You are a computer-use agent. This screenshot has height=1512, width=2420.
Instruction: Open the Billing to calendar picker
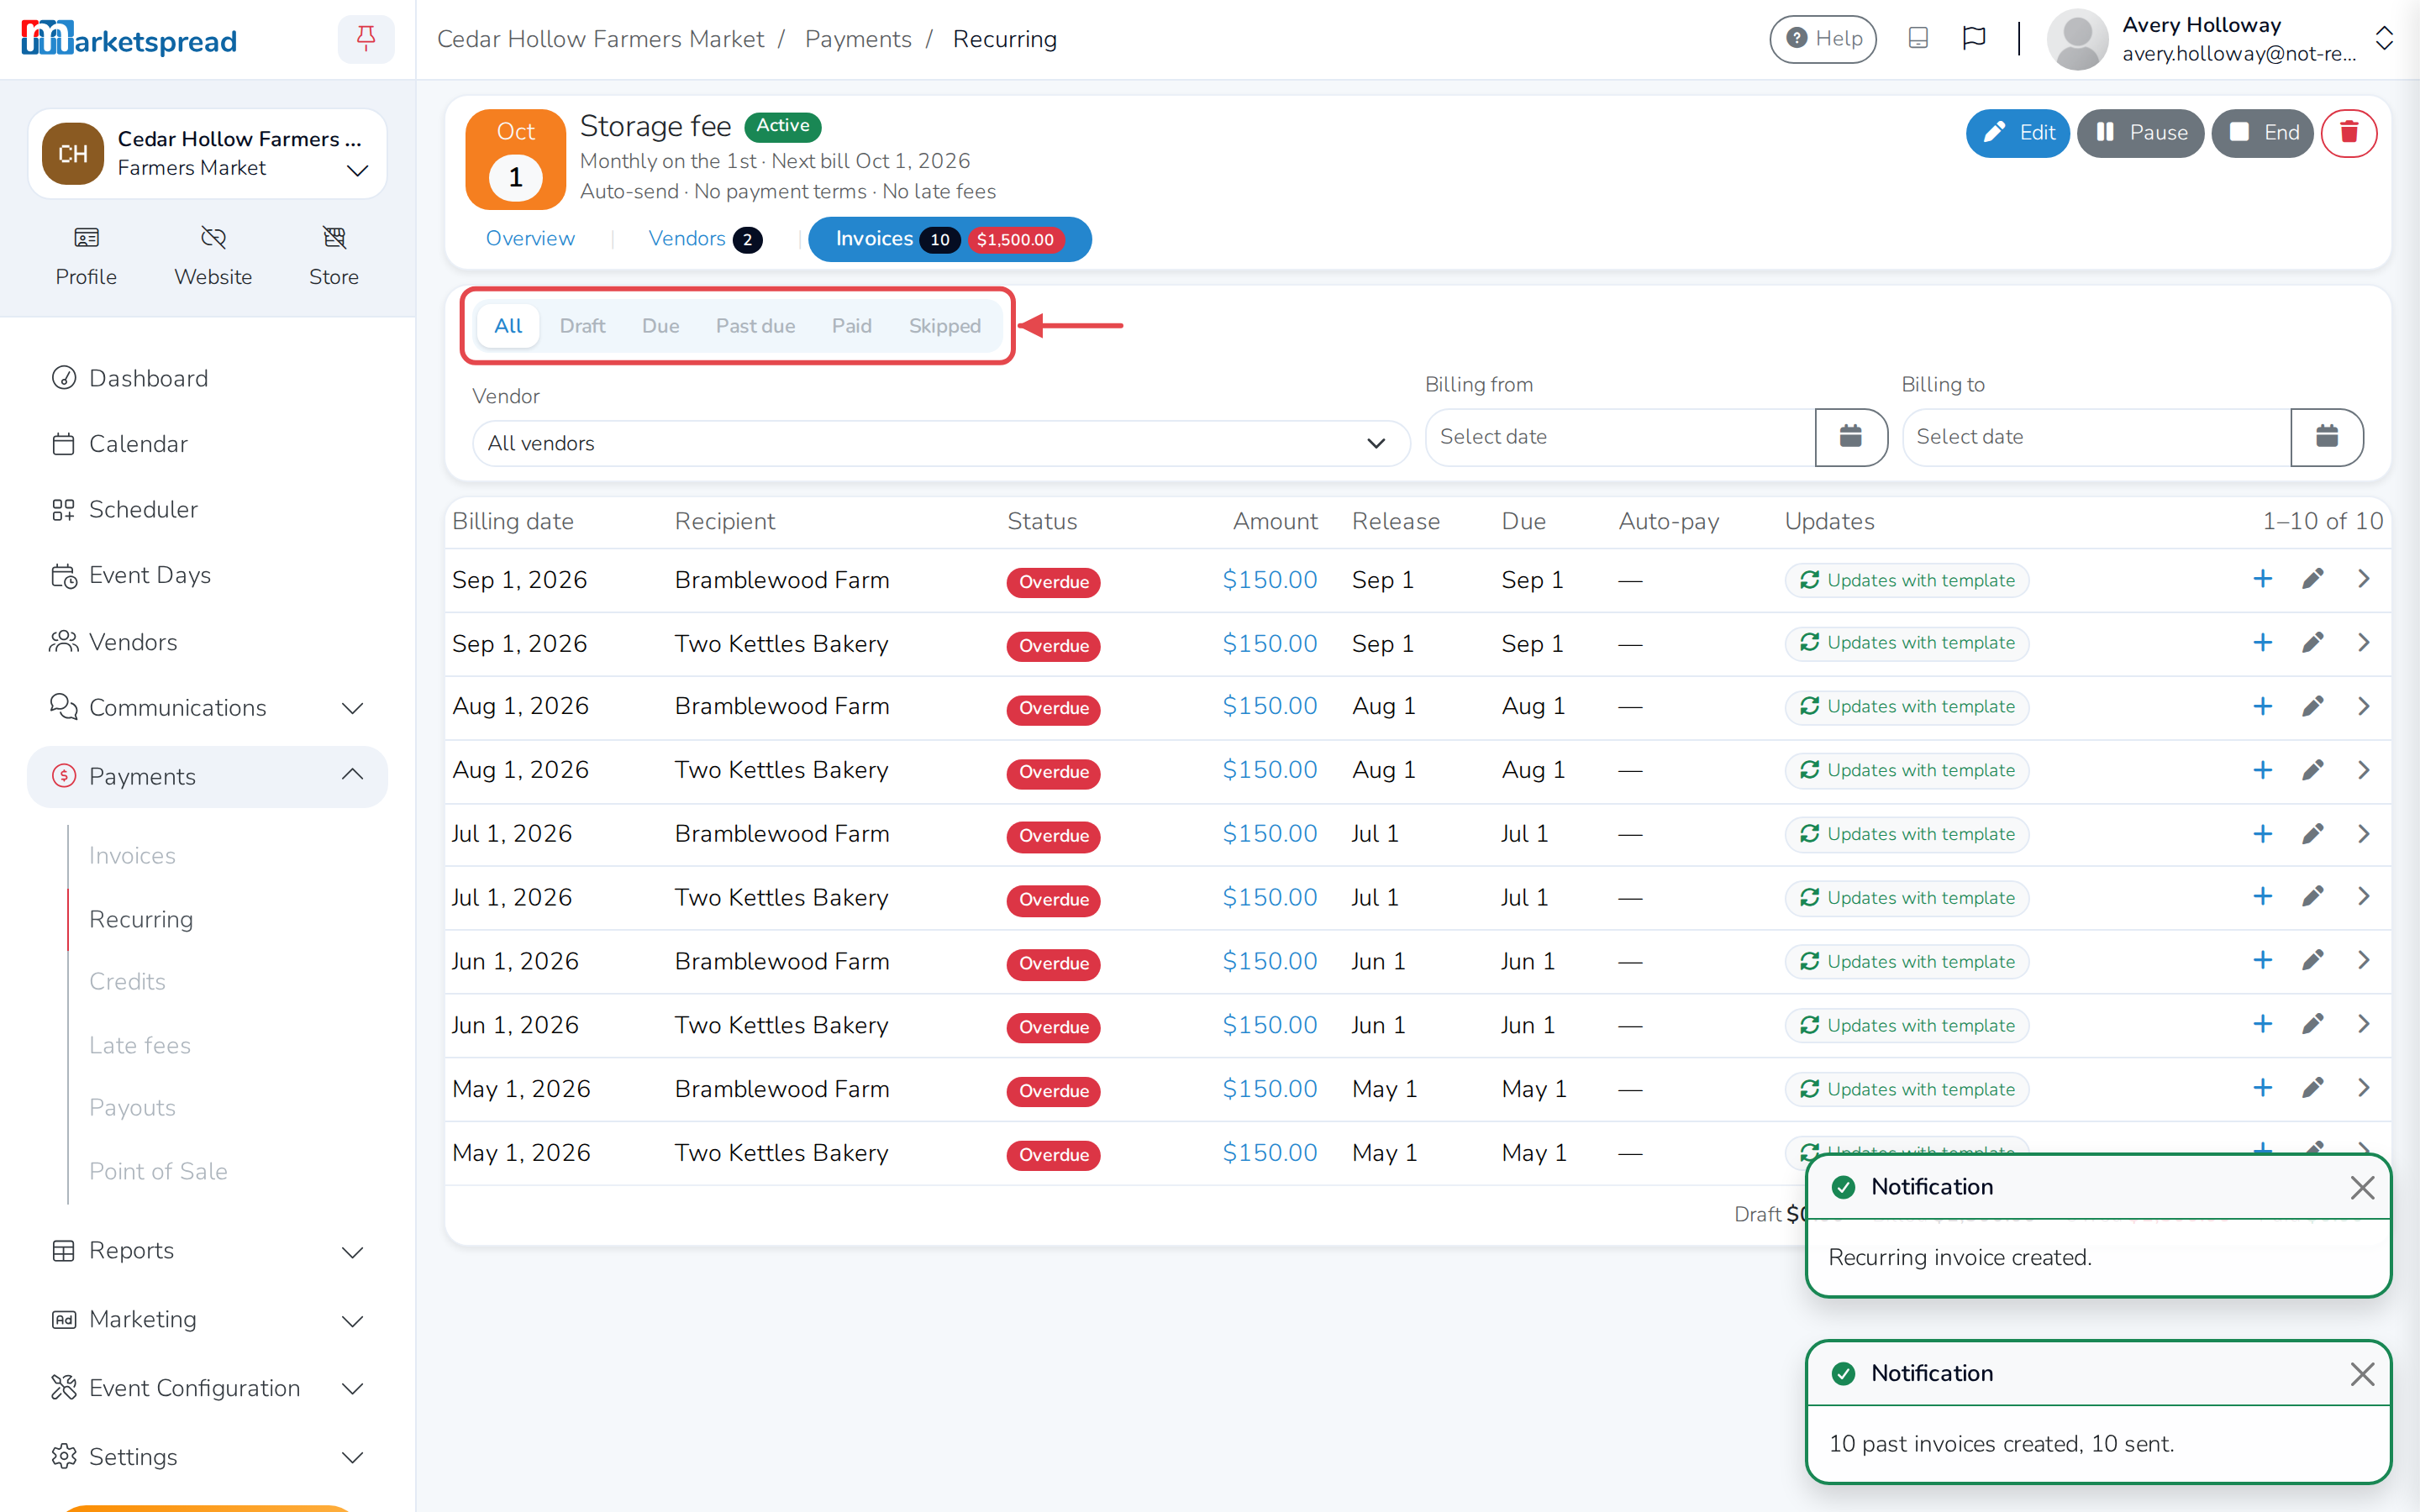2327,436
